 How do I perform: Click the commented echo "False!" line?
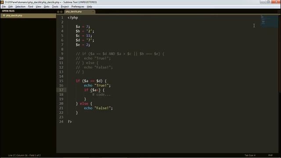(94, 67)
